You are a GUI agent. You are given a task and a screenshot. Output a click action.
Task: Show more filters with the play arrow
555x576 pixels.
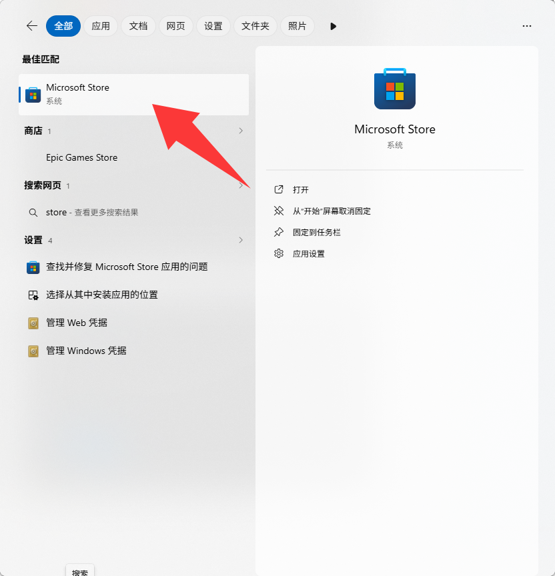[333, 27]
